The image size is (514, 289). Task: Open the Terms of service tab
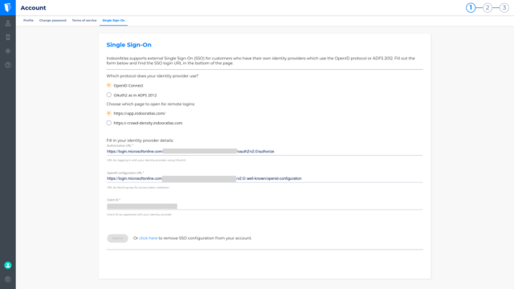pyautogui.click(x=84, y=20)
